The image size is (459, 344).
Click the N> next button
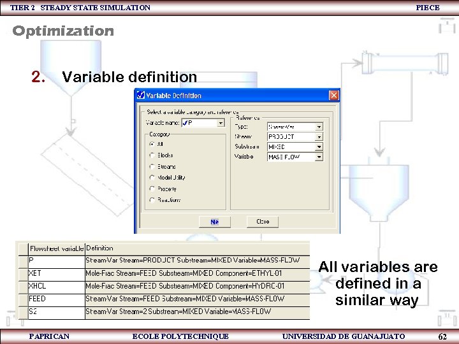pos(215,222)
